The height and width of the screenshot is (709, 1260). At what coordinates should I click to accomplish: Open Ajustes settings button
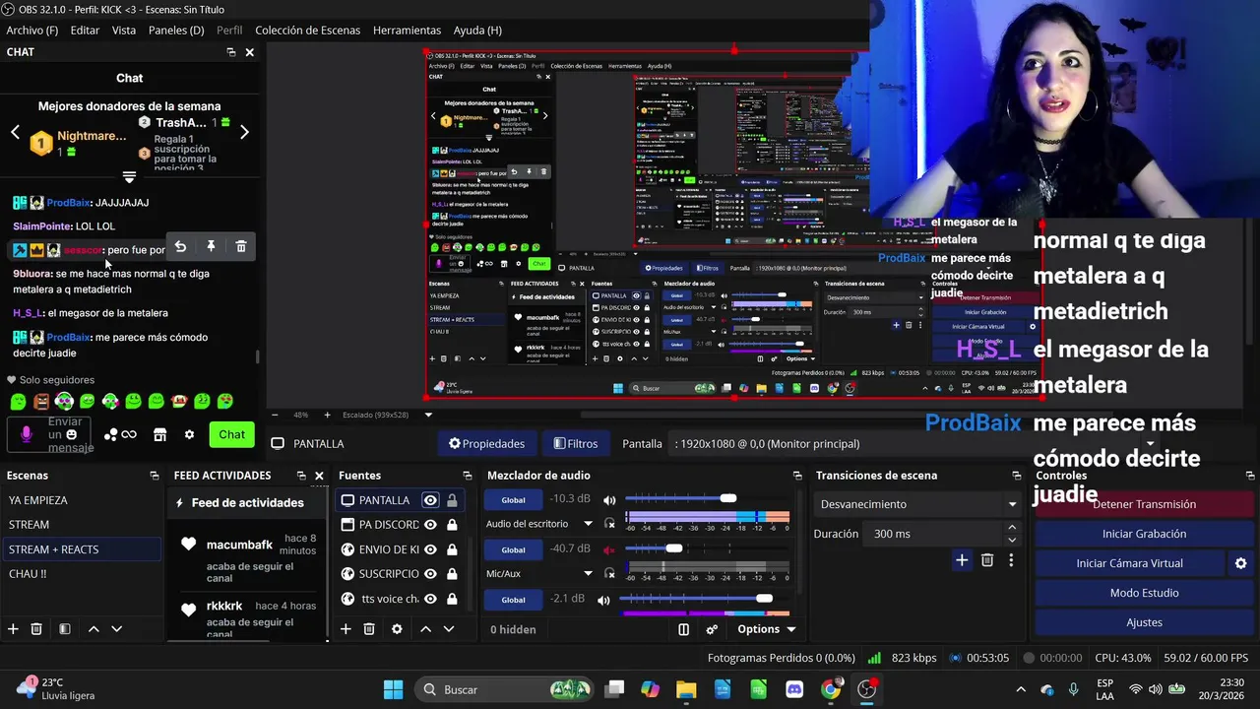click(x=1144, y=622)
